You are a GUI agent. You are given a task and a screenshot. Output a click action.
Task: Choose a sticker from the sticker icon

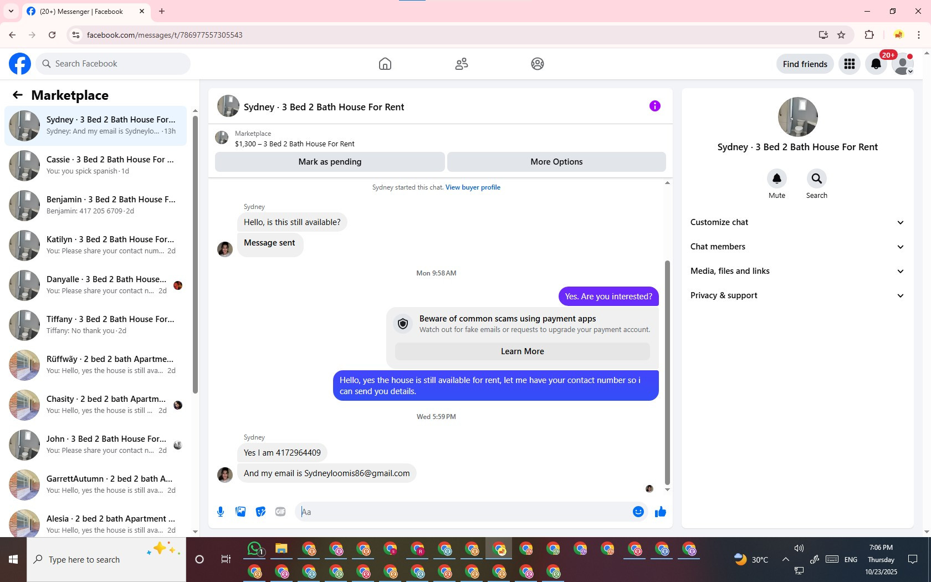point(260,512)
